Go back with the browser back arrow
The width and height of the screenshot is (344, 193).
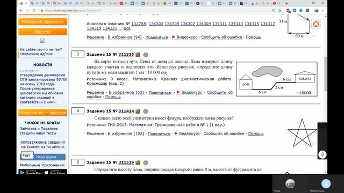(21, 10)
